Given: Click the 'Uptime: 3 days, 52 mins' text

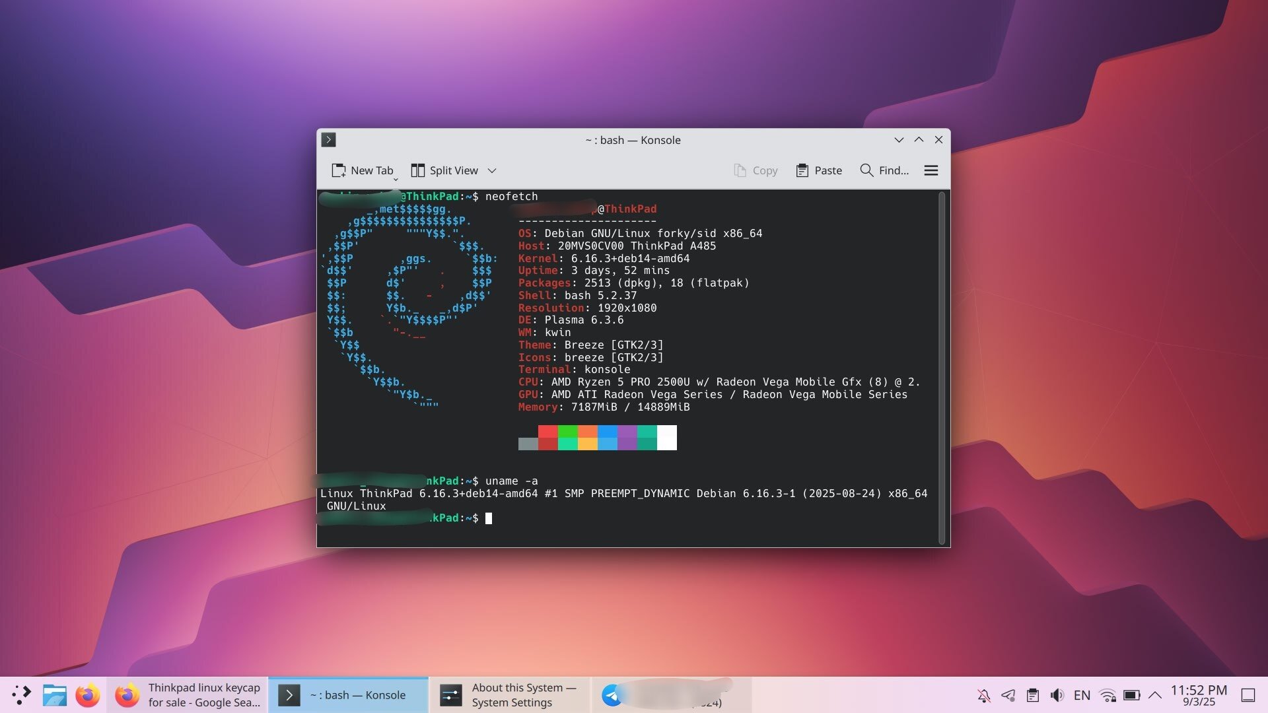Looking at the screenshot, I should (x=594, y=271).
